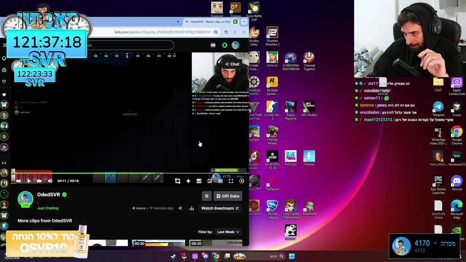Image resolution: width=466 pixels, height=262 pixels.
Task: Open Discord from the desktop
Action: [457, 183]
